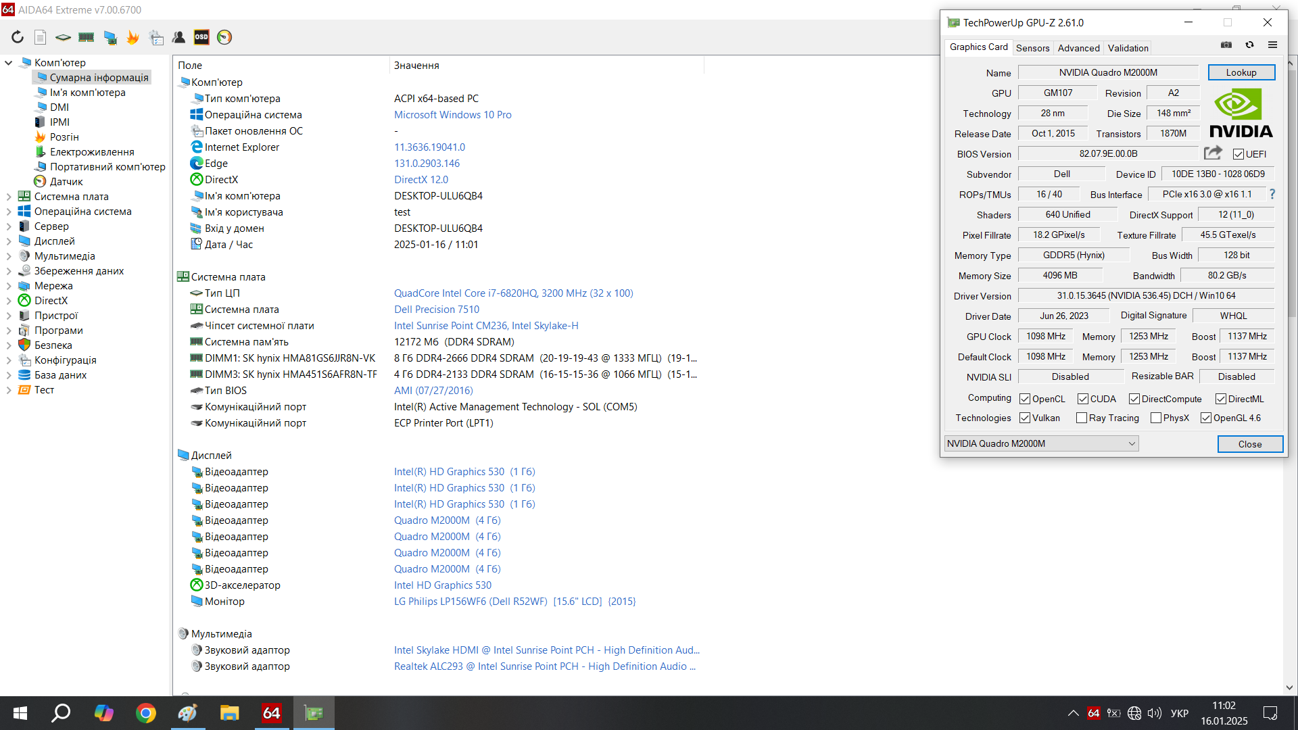1298x730 pixels.
Task: Open DirectX 12.0 link
Action: tap(421, 180)
